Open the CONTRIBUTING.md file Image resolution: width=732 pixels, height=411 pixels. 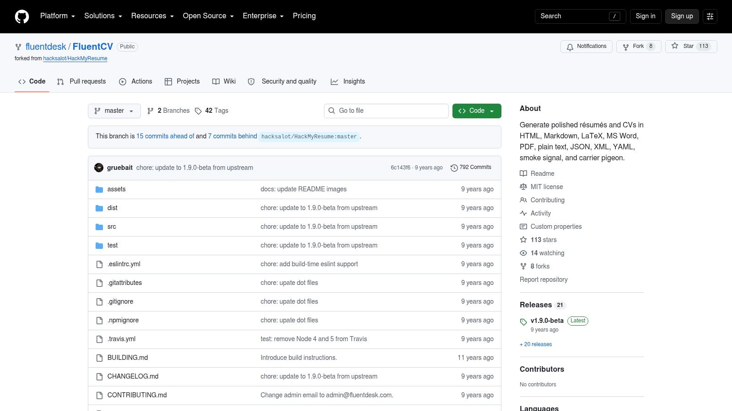tap(137, 395)
